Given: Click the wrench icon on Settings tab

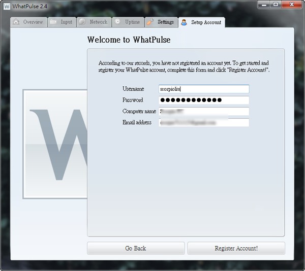Looking at the screenshot, I should coord(150,21).
